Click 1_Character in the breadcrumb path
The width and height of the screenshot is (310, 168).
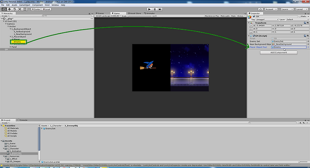56,126
